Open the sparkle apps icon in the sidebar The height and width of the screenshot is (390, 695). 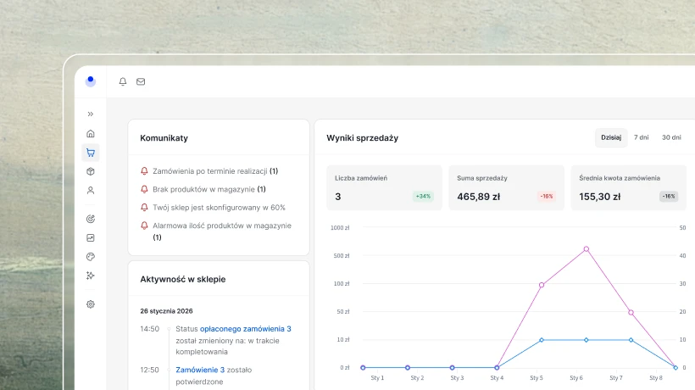91,276
